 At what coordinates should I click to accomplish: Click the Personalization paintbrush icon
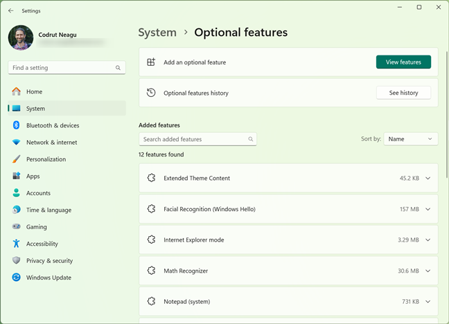(17, 159)
